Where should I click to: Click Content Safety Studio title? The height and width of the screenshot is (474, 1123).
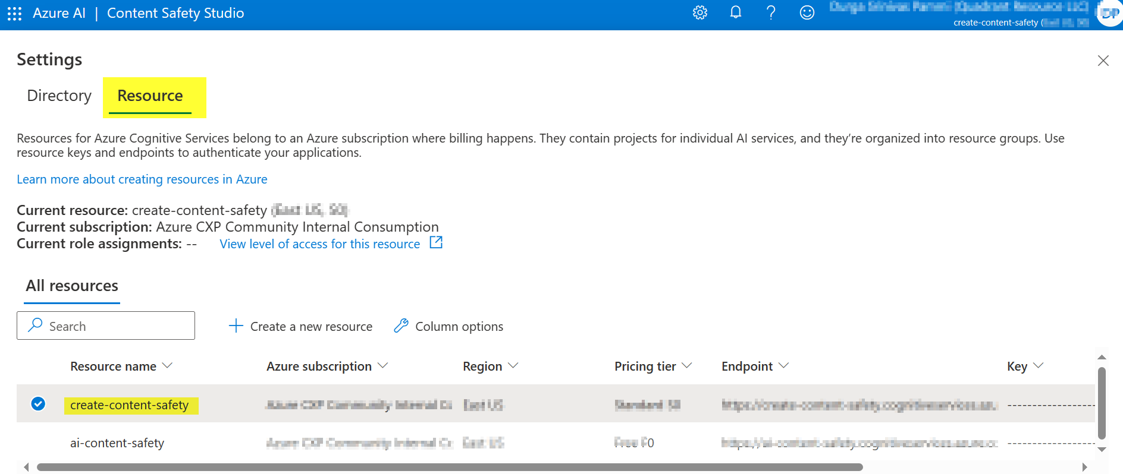click(175, 13)
